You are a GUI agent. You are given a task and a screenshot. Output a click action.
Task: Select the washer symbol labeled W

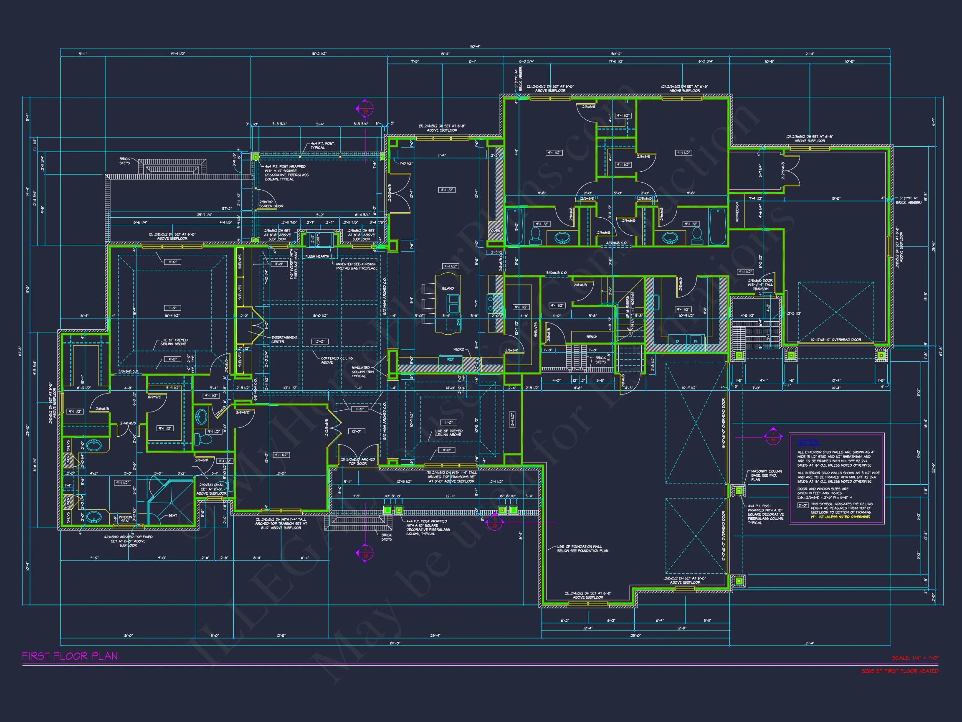coord(696,341)
